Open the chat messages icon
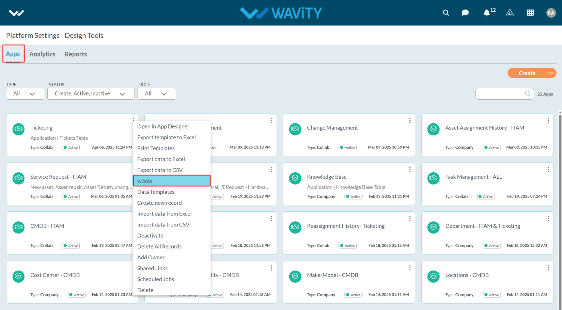This screenshot has height=310, width=562. 465,13
